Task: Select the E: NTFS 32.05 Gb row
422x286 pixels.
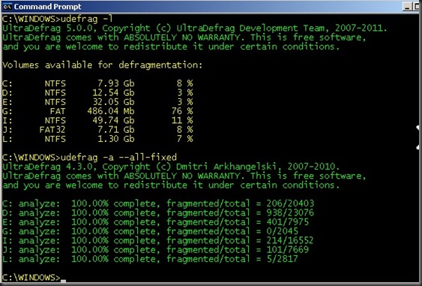Action: (97, 102)
